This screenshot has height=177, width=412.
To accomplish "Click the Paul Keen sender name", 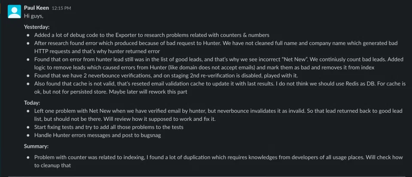I will (36, 8).
